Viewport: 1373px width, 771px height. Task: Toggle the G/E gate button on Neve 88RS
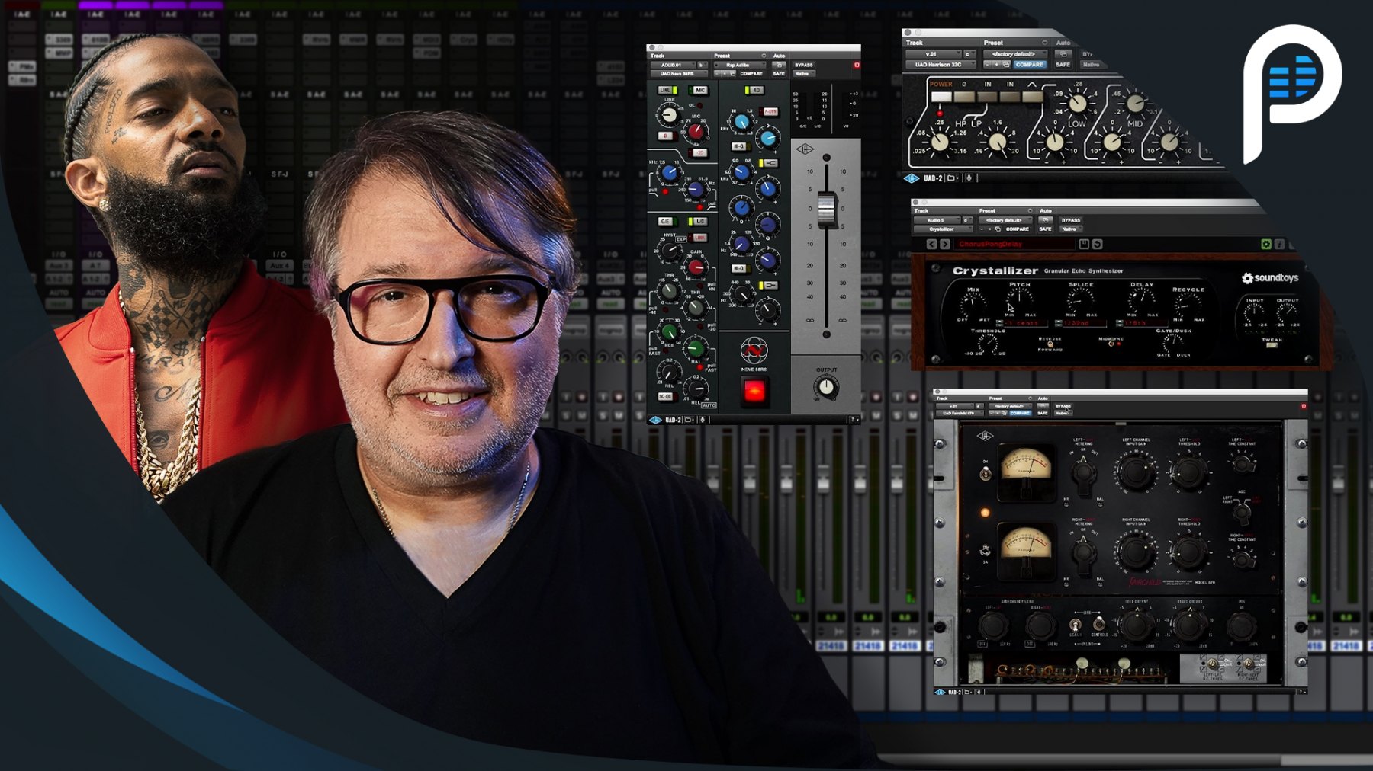click(668, 221)
